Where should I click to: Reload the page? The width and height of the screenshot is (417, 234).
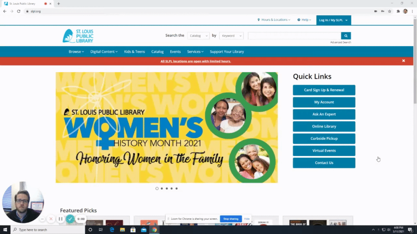point(19,11)
